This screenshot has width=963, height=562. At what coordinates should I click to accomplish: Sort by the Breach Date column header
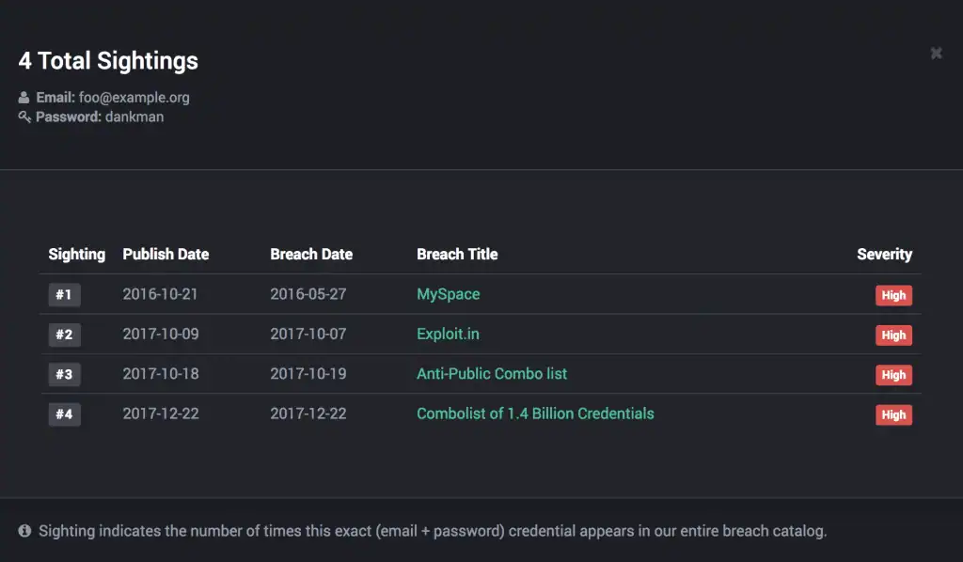311,254
